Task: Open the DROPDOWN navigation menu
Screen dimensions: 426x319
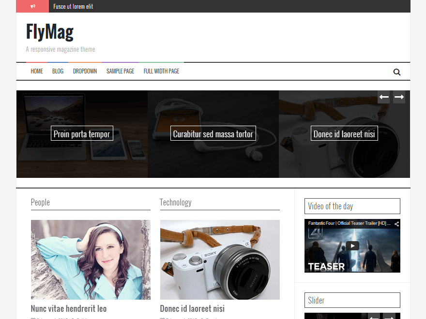Action: [x=85, y=71]
